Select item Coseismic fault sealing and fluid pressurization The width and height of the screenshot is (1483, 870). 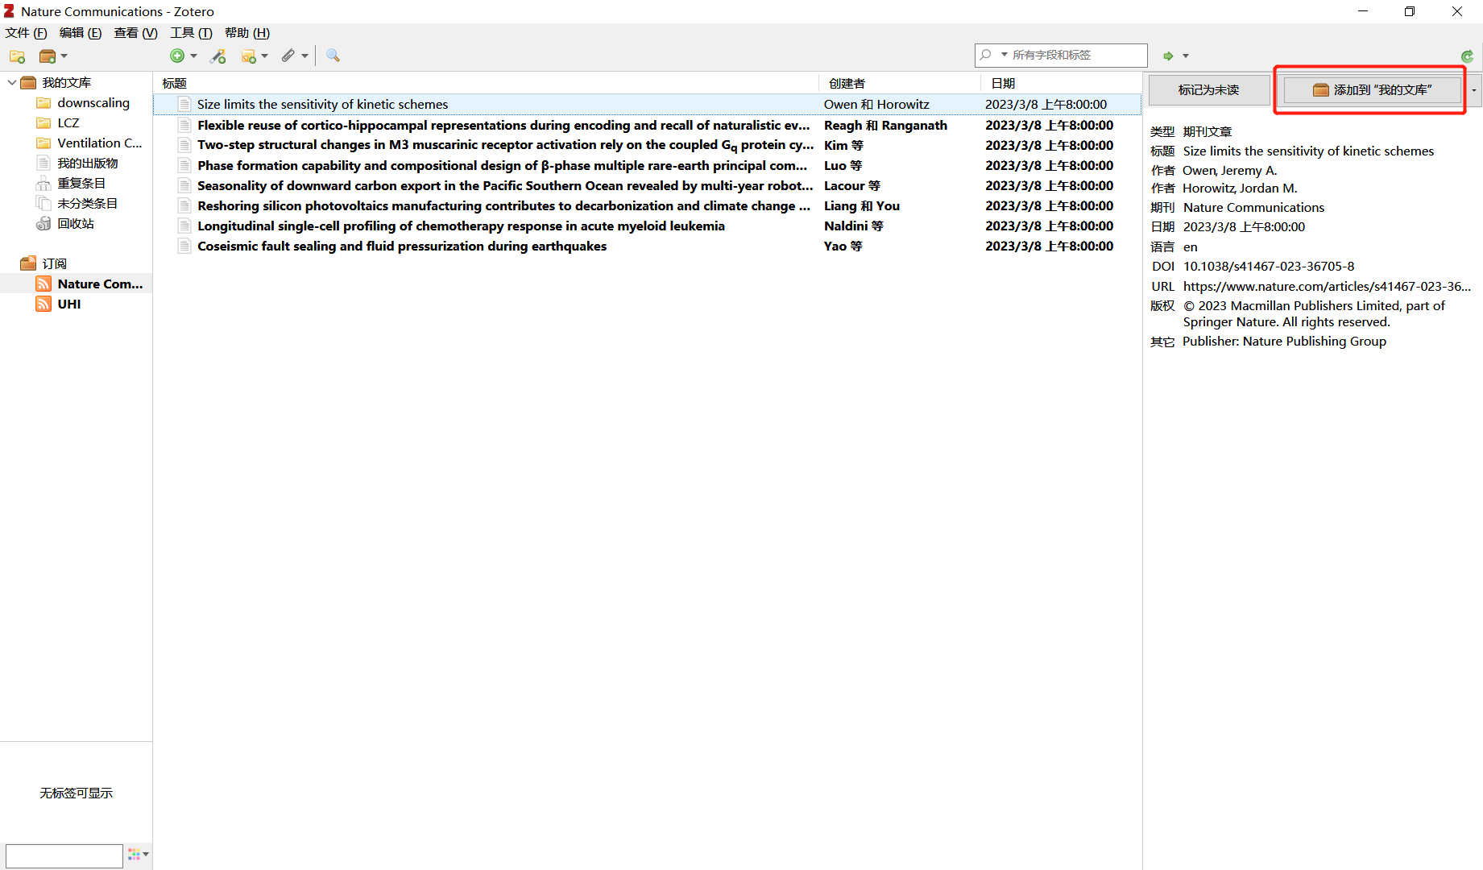point(647,246)
